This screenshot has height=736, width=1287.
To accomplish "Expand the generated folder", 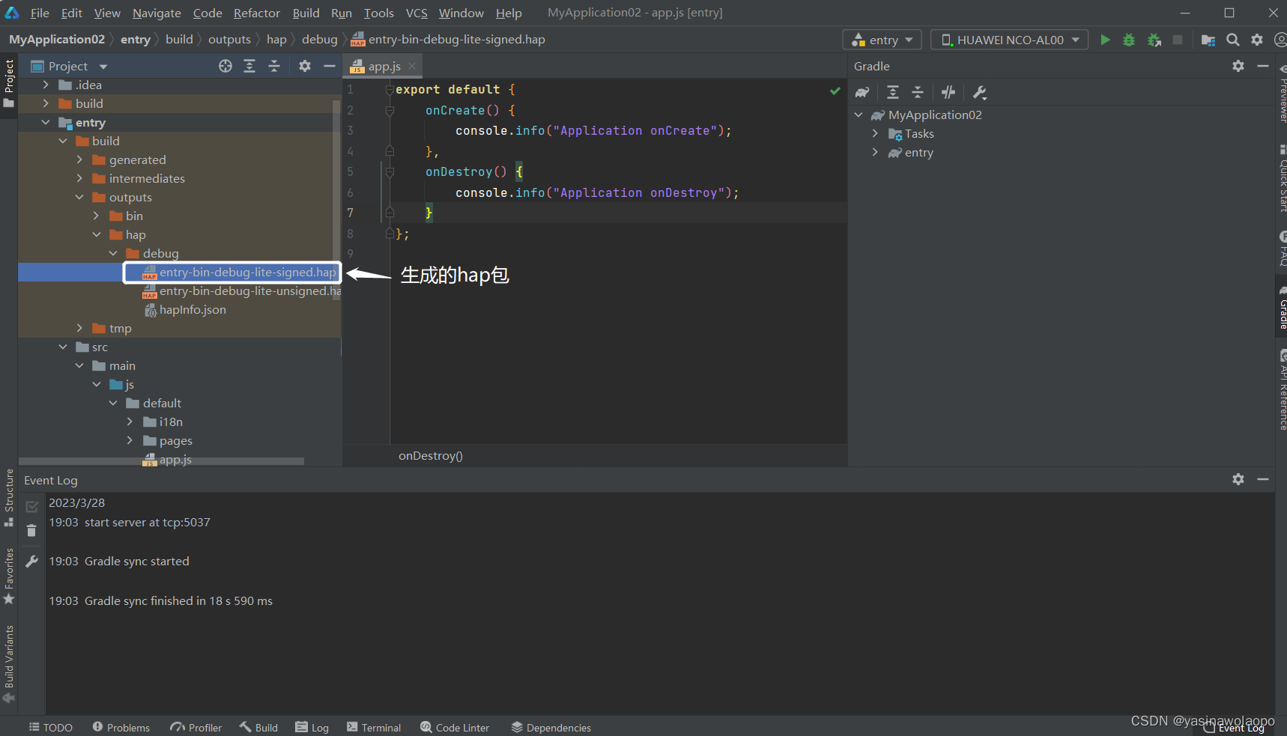I will coord(79,159).
